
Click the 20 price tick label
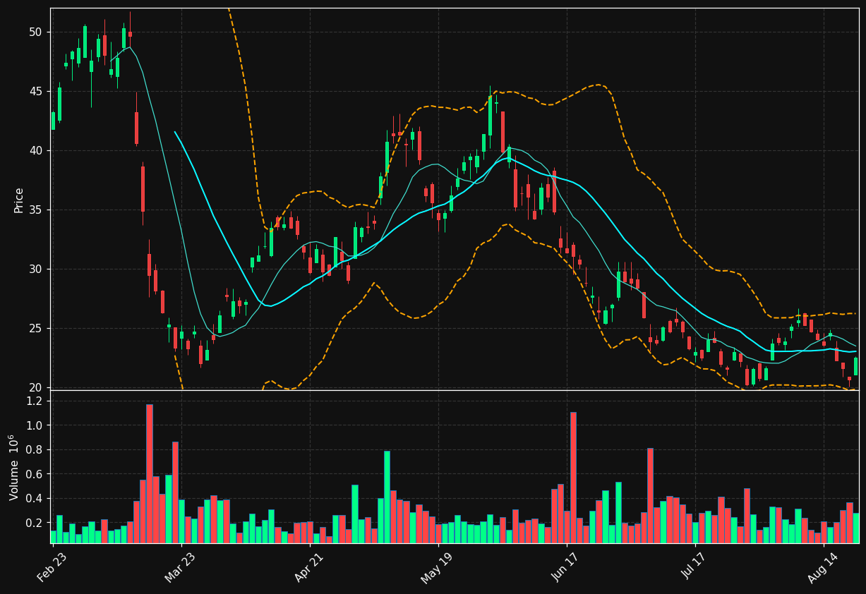[35, 387]
